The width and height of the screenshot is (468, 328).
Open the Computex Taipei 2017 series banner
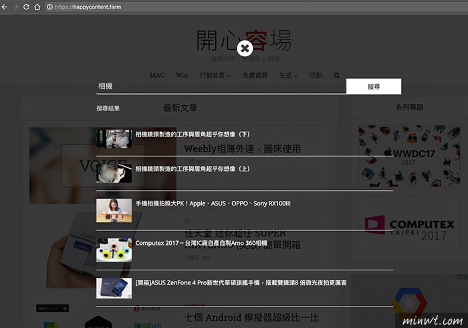click(409, 225)
